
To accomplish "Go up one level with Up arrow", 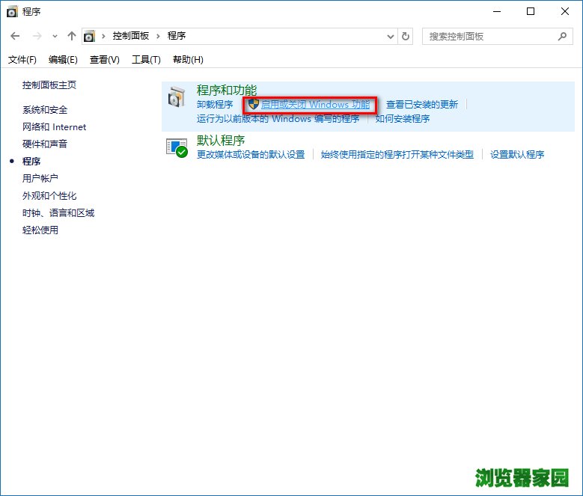I will [x=72, y=36].
